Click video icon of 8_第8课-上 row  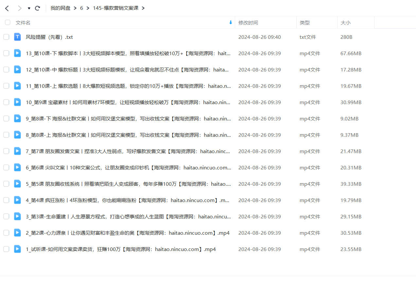(17, 135)
